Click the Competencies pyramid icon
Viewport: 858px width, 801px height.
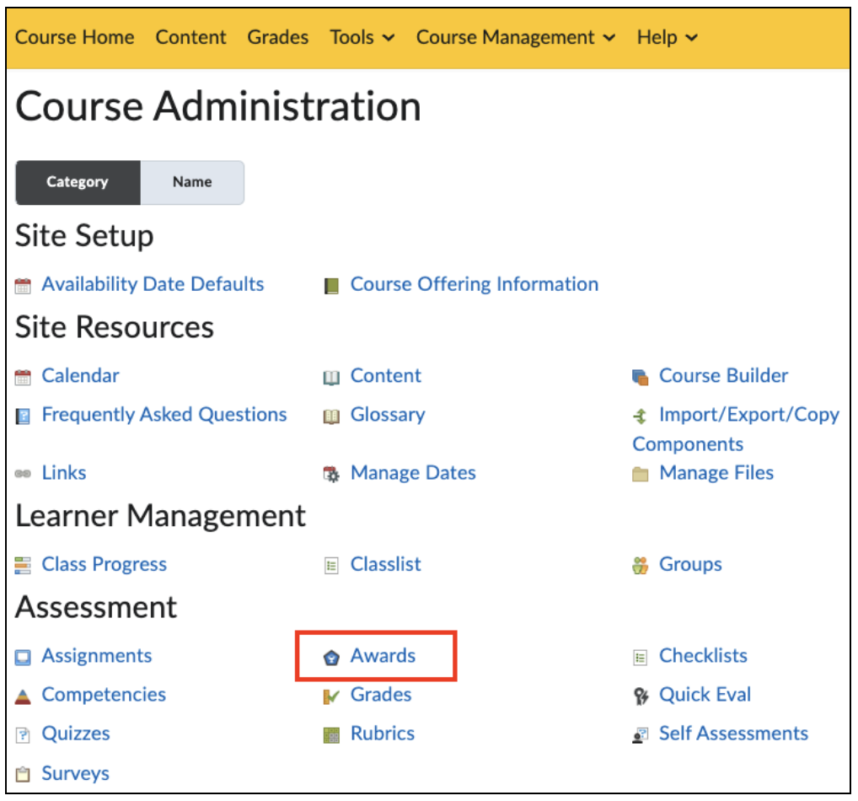23,696
